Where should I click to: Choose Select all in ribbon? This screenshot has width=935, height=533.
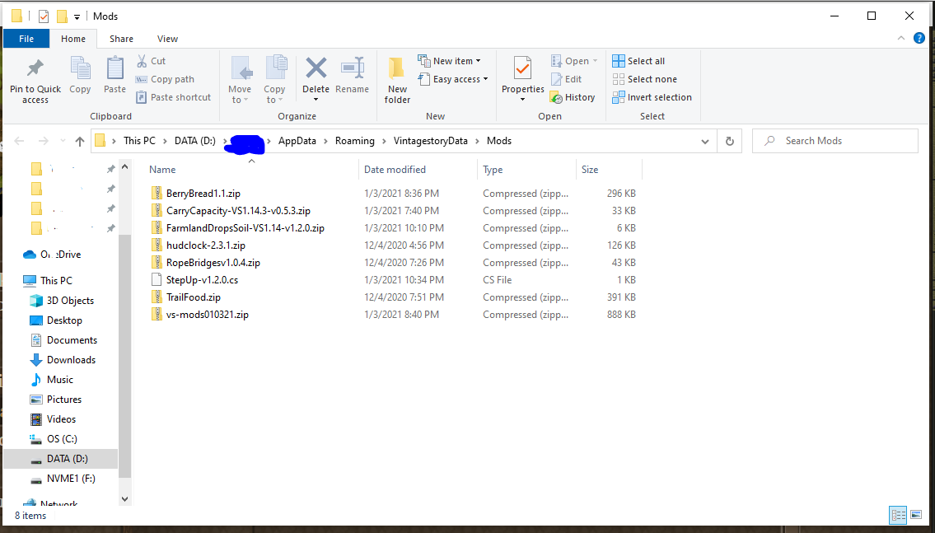point(638,61)
